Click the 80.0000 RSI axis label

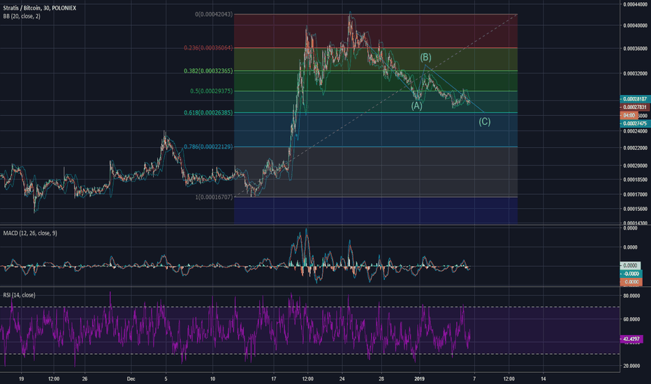631,296
